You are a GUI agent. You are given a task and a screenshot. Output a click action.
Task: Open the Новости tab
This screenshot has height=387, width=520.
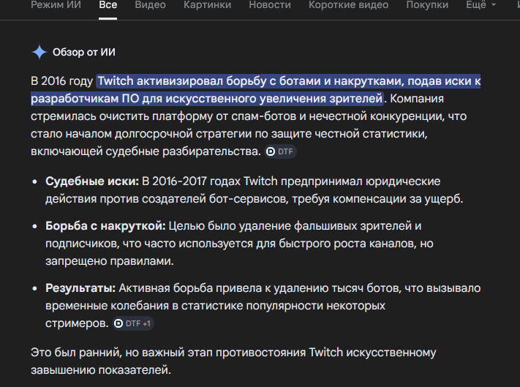[270, 5]
